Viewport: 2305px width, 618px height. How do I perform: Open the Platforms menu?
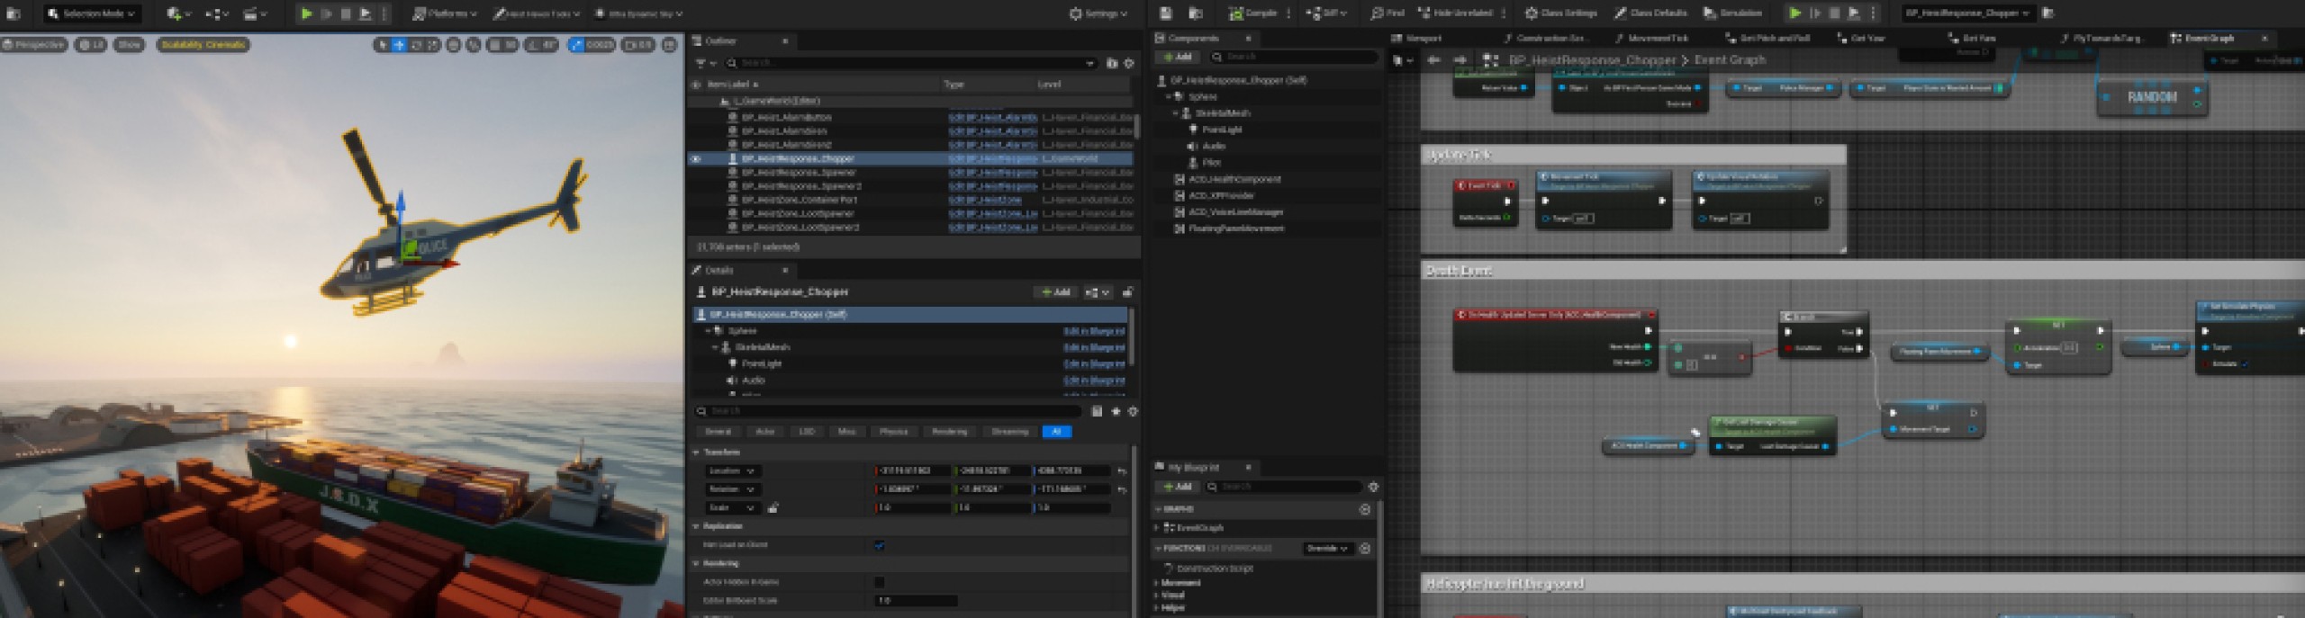click(x=445, y=13)
